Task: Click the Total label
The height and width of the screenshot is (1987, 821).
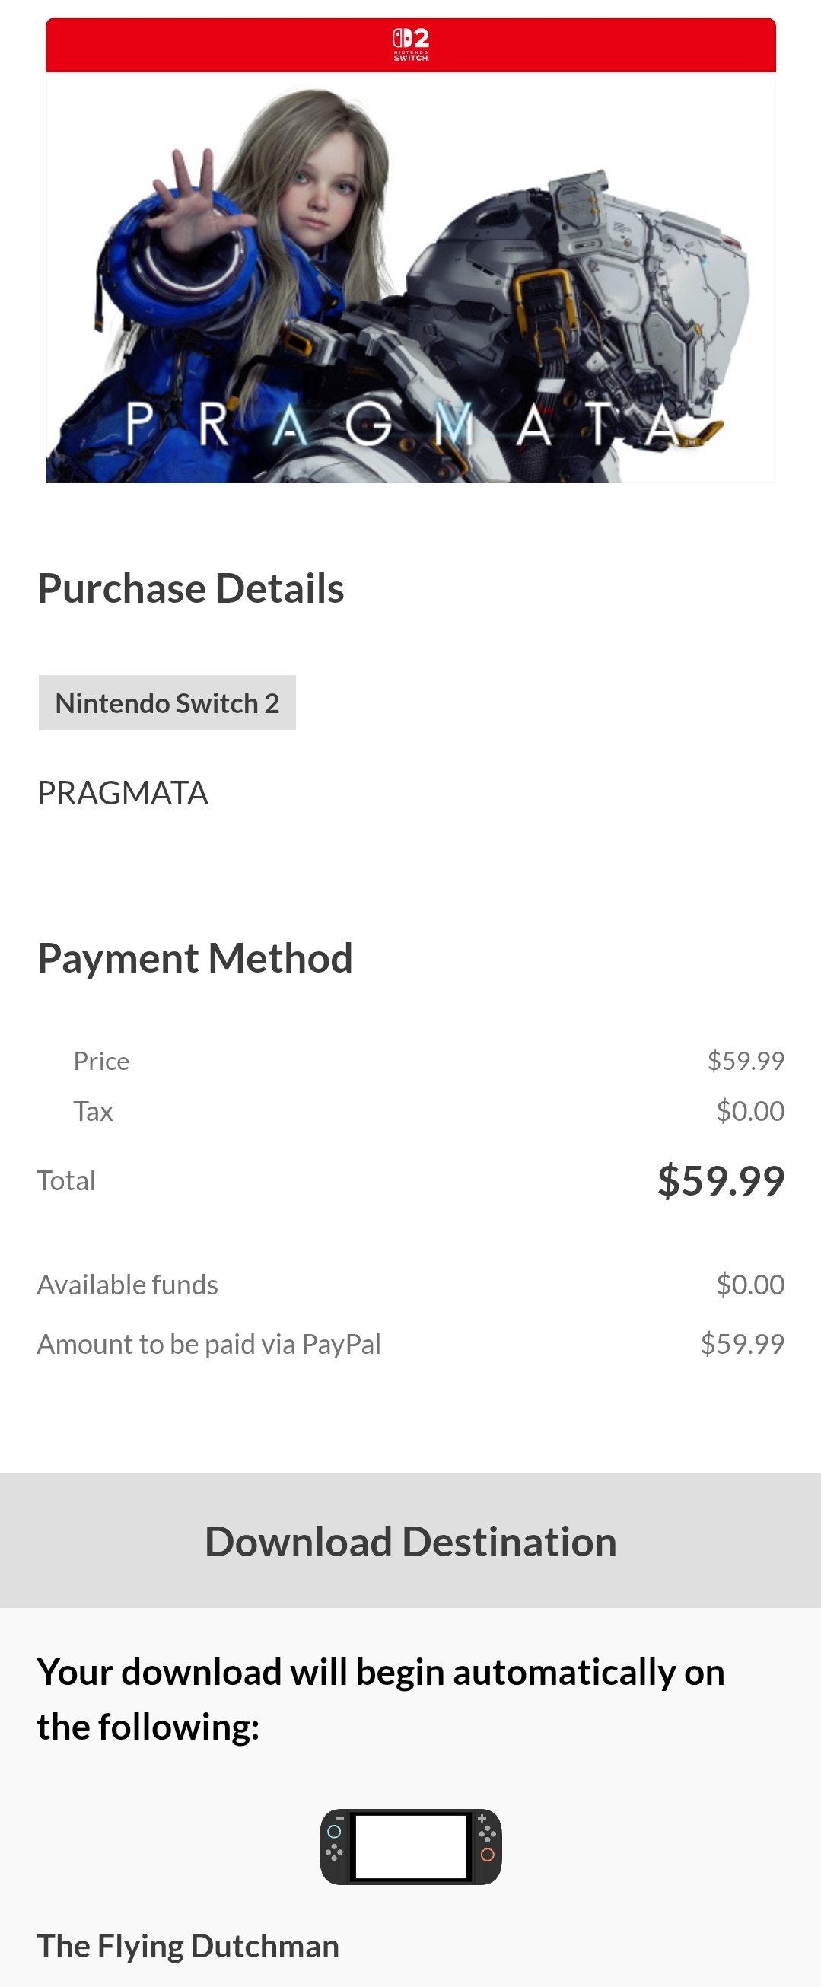Action: coord(66,1181)
